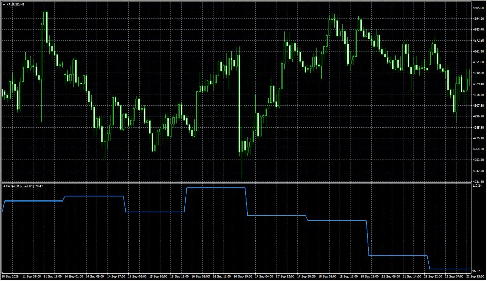Click the 4394.20 price scale label
The image size is (487, 281).
point(478,19)
